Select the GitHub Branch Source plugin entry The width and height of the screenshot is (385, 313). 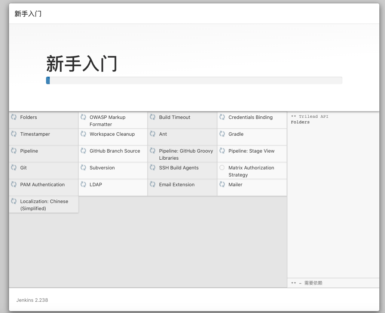click(114, 151)
